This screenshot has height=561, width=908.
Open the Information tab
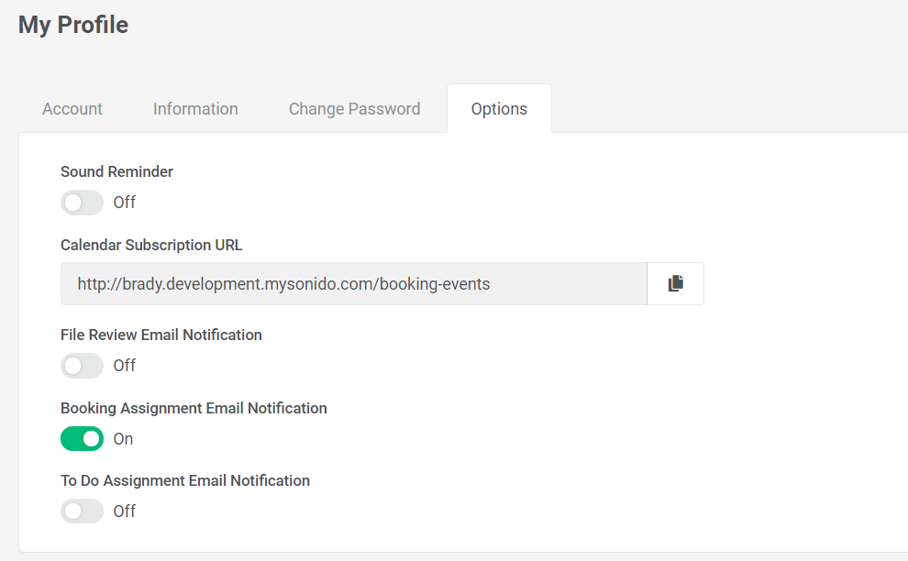[195, 109]
